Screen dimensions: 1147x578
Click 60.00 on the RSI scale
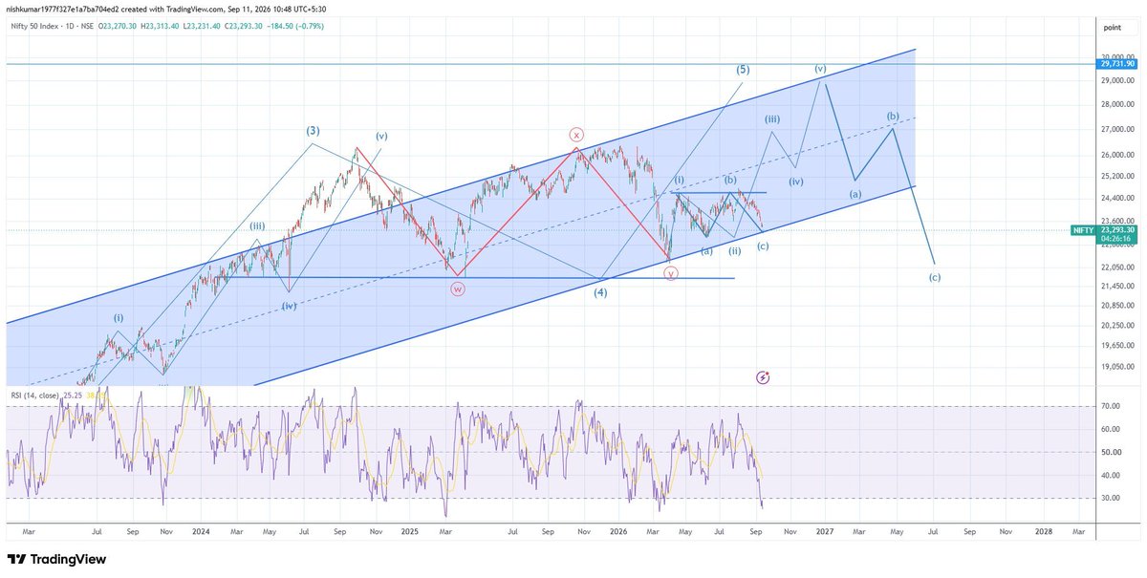point(1109,429)
